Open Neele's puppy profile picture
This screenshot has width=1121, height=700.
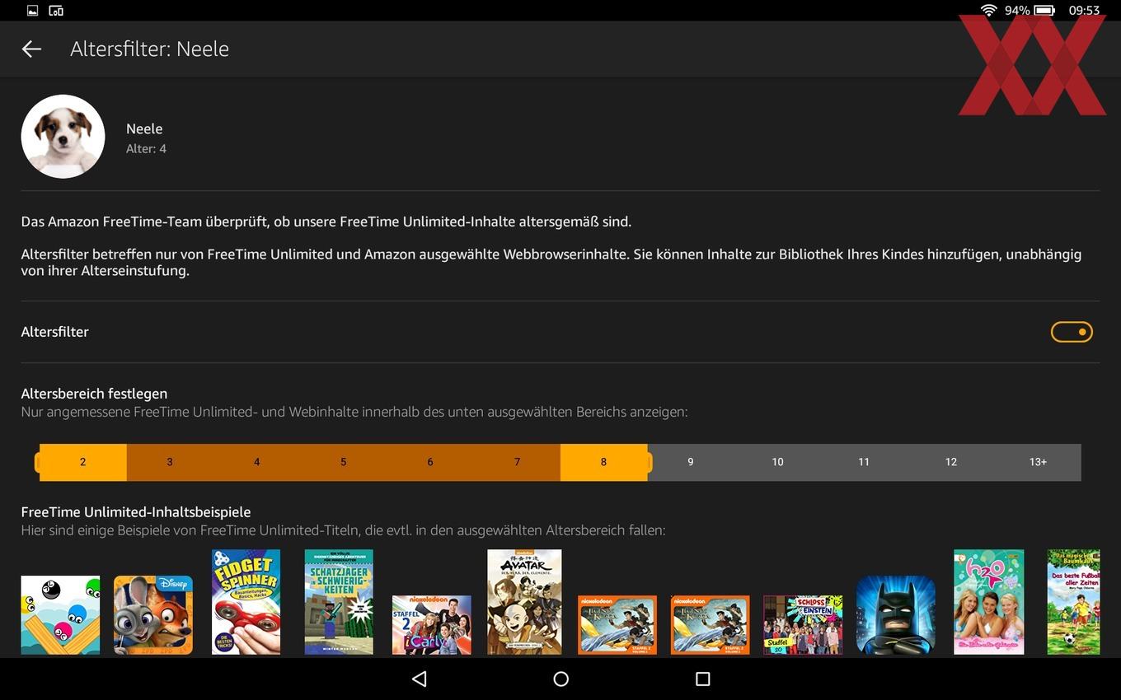(x=63, y=137)
